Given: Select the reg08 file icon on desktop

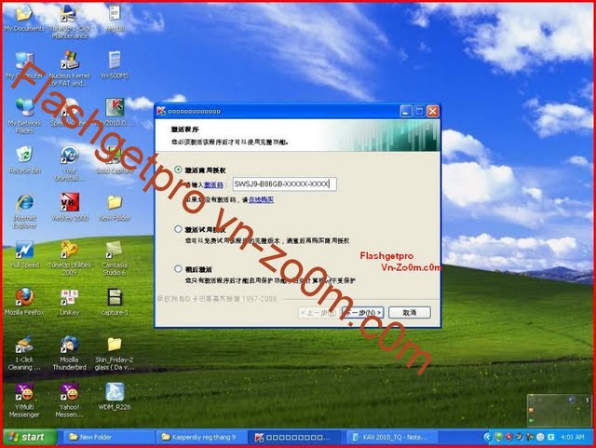Looking at the screenshot, I should click(x=115, y=17).
